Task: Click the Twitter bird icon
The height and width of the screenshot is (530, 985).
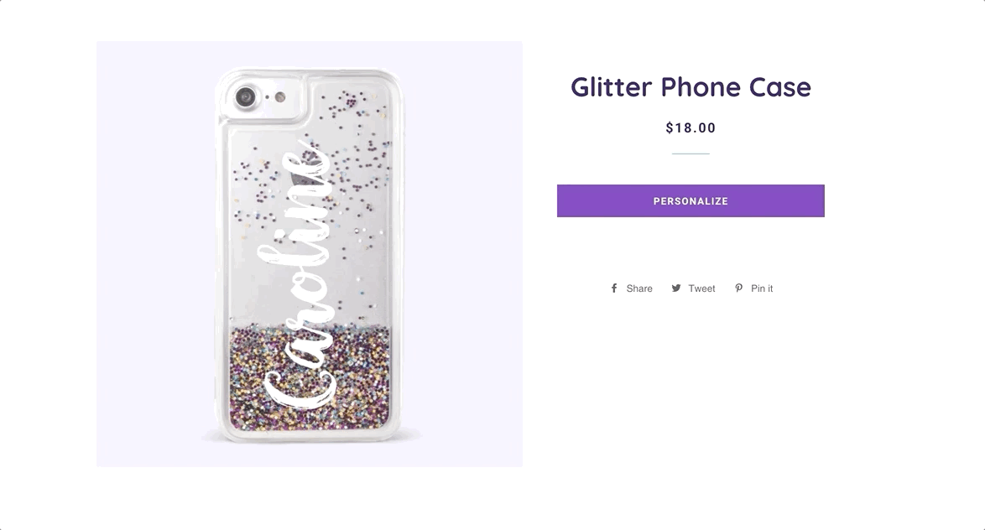Action: [676, 288]
